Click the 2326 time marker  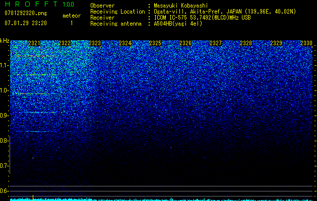point(185,43)
